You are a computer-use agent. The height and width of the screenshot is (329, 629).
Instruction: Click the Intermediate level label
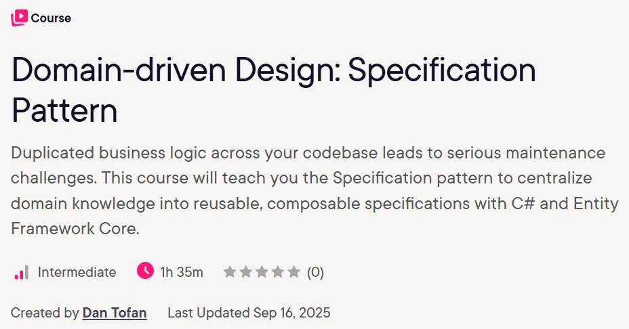77,272
